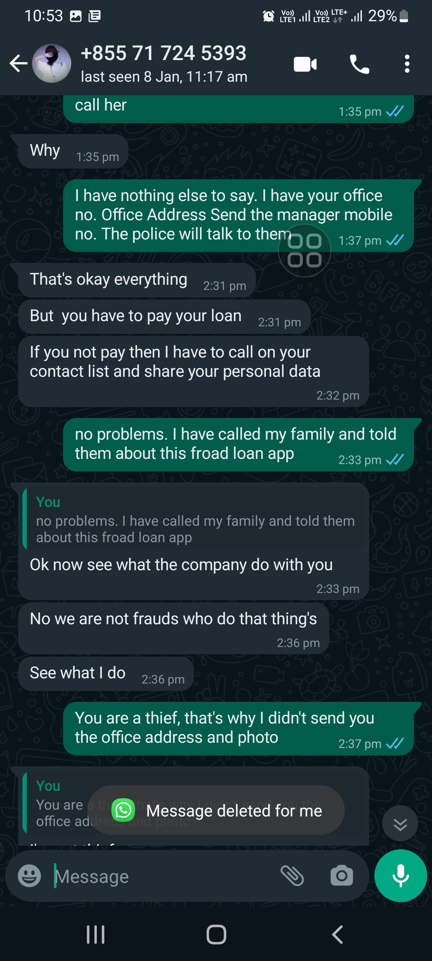Go back using the header arrow
The width and height of the screenshot is (432, 961).
[18, 63]
